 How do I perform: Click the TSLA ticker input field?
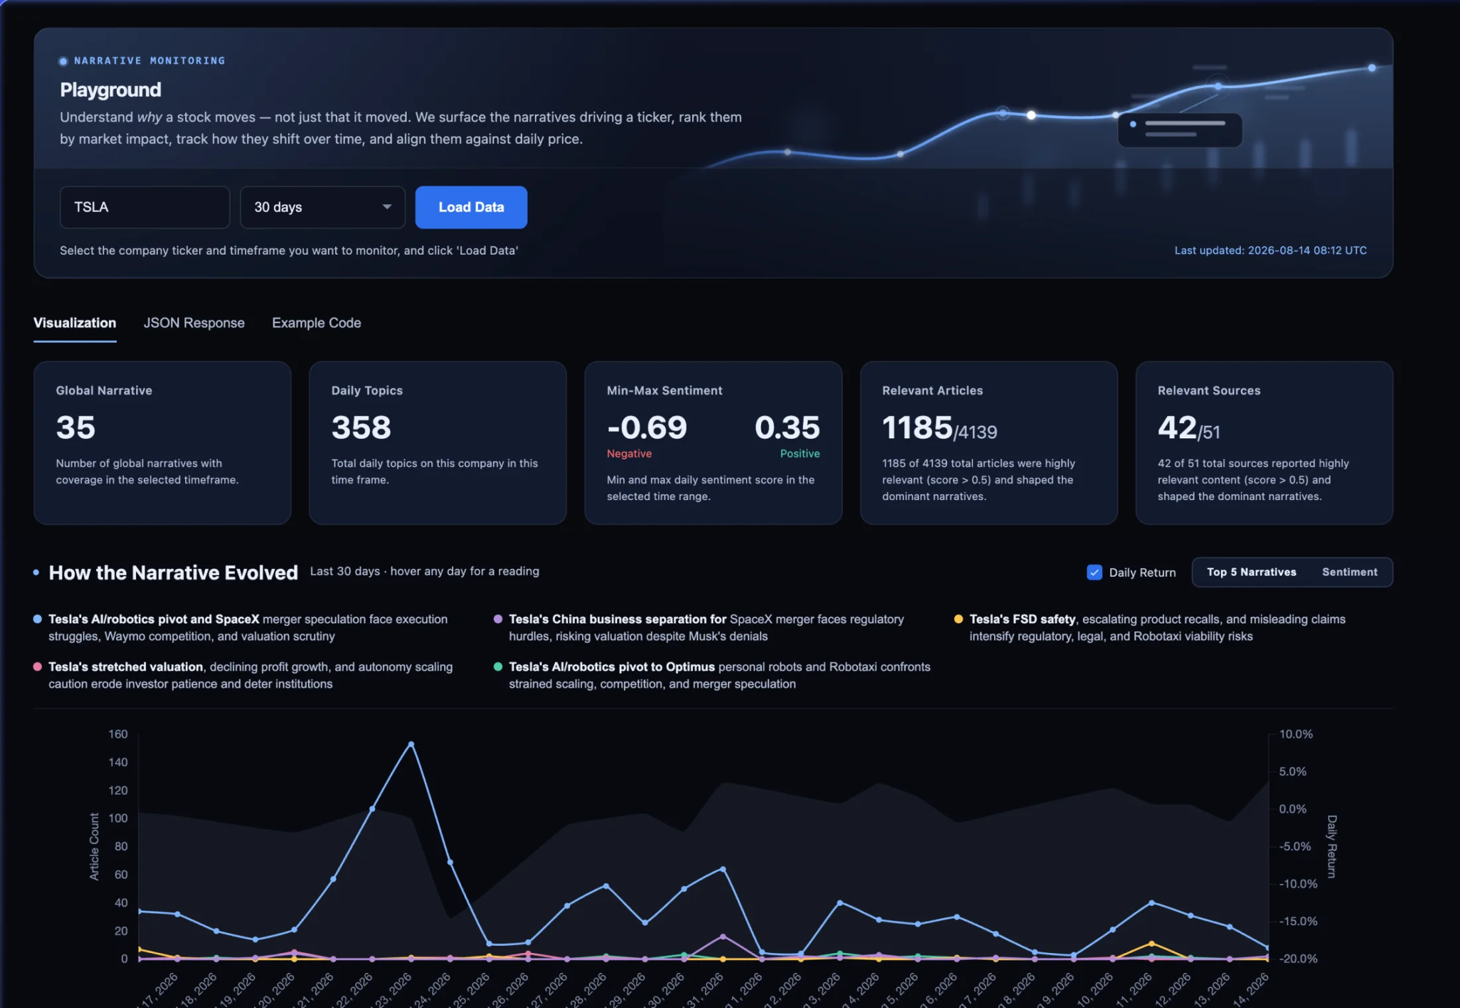click(x=145, y=207)
